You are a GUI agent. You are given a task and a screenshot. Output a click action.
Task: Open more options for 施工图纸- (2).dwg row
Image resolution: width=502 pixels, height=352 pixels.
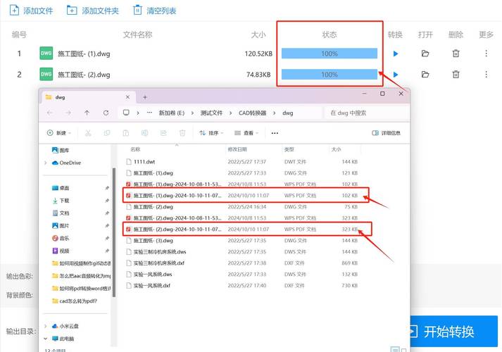point(486,75)
